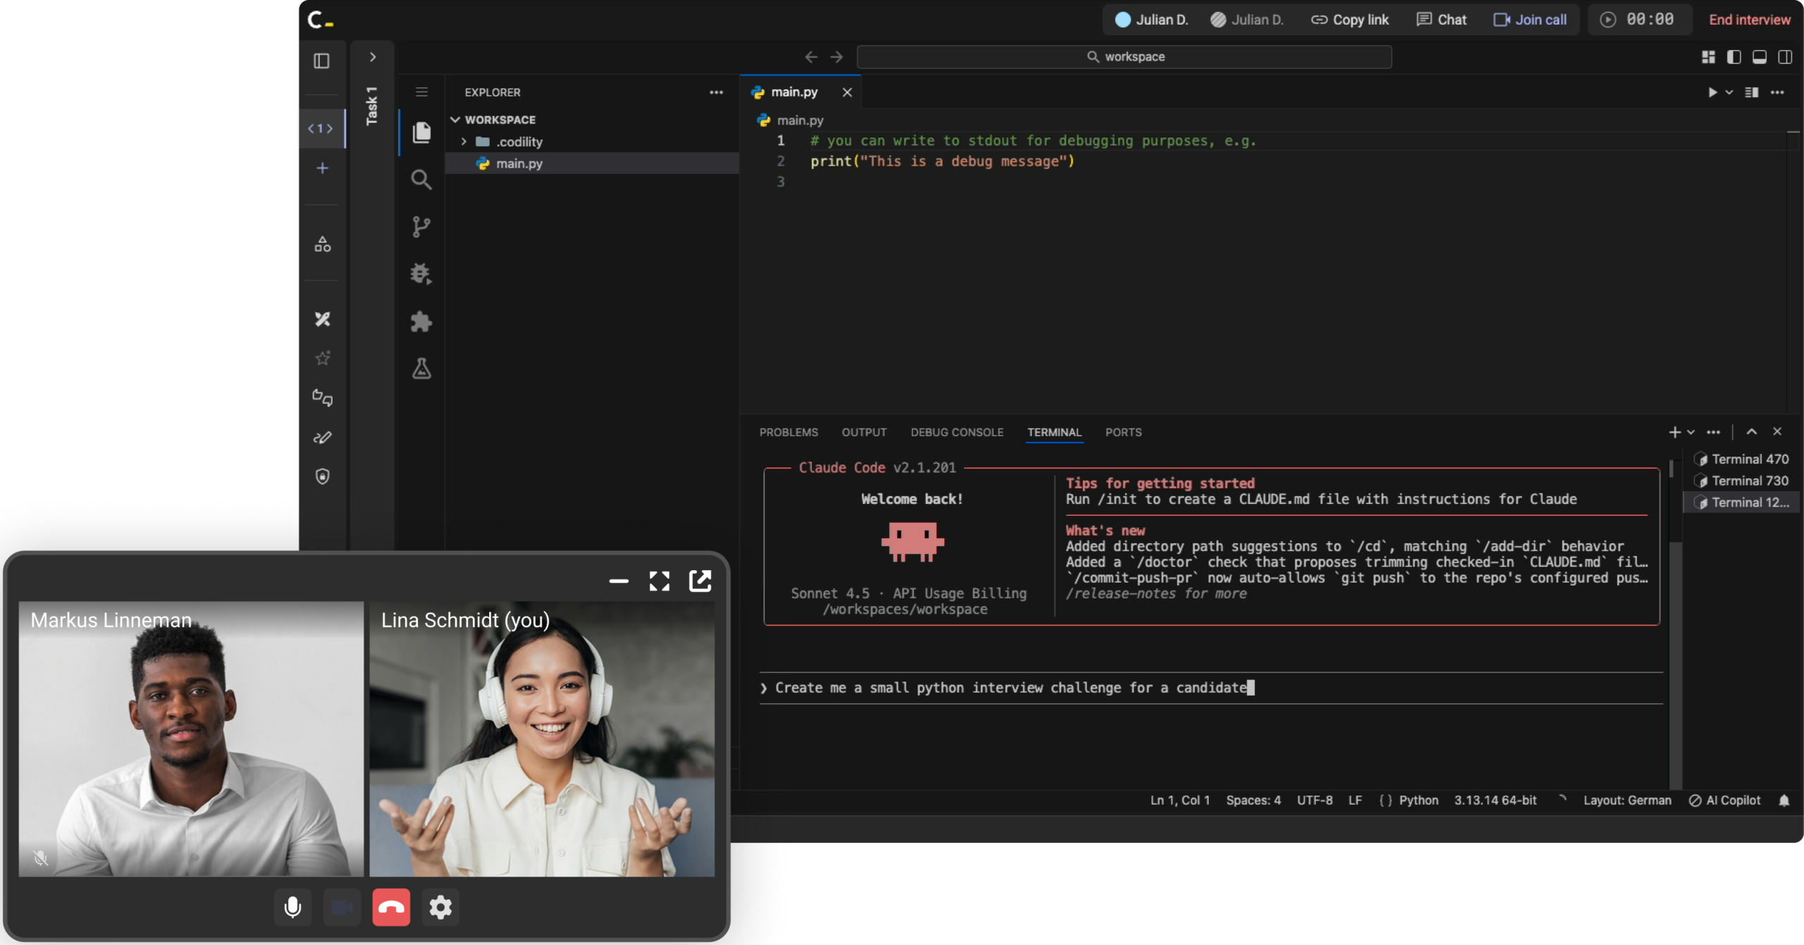Click End interview

(x=1749, y=20)
